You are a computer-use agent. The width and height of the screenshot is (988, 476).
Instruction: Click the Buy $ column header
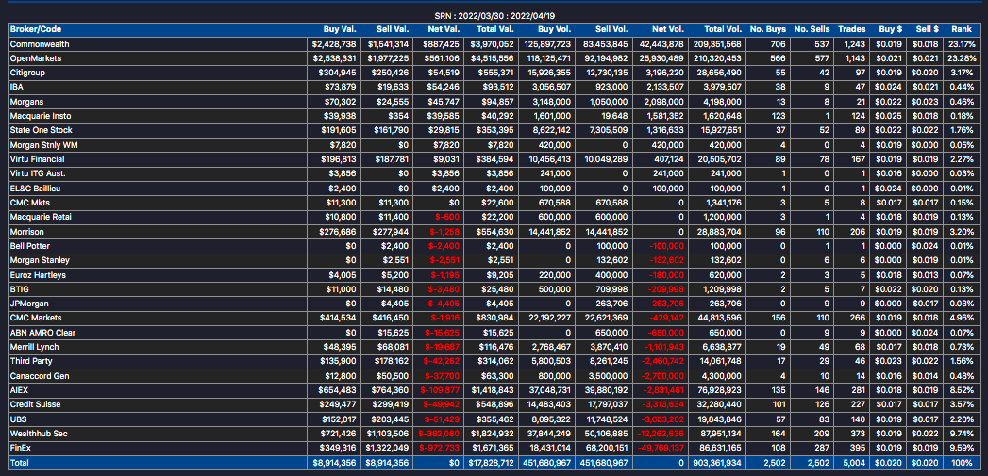click(891, 29)
